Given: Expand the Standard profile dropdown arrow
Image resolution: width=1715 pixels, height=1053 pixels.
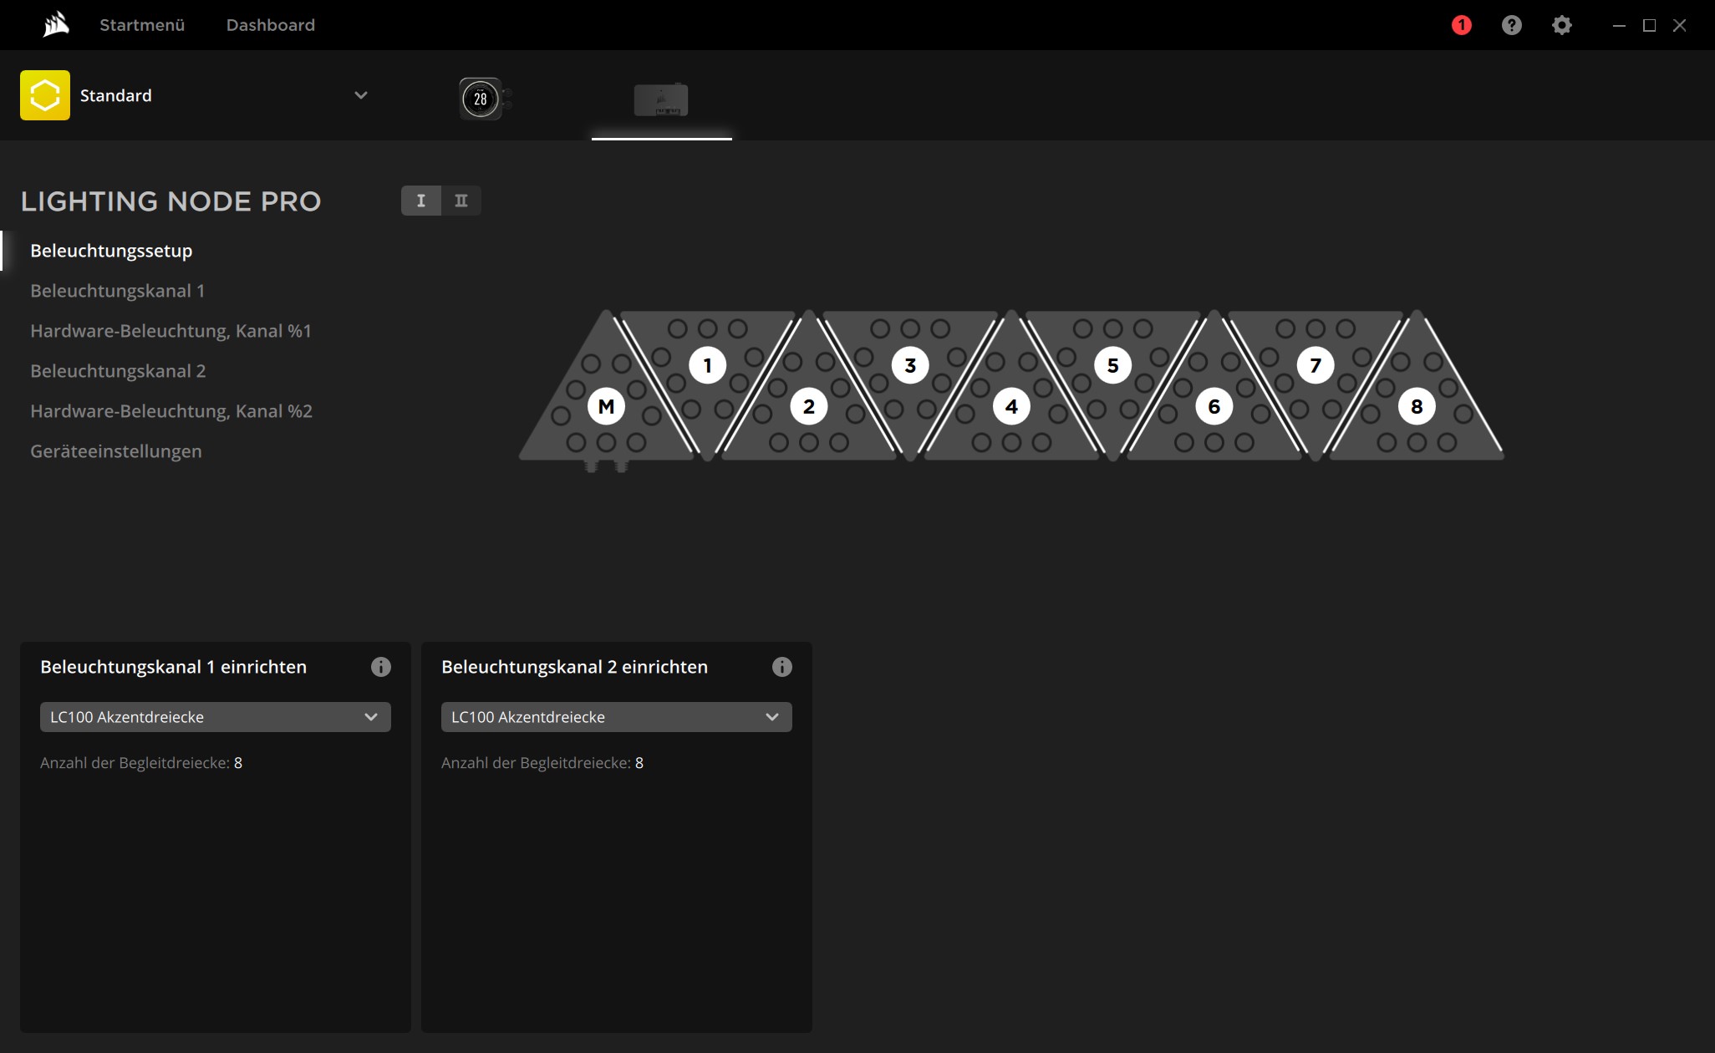Looking at the screenshot, I should pos(361,95).
